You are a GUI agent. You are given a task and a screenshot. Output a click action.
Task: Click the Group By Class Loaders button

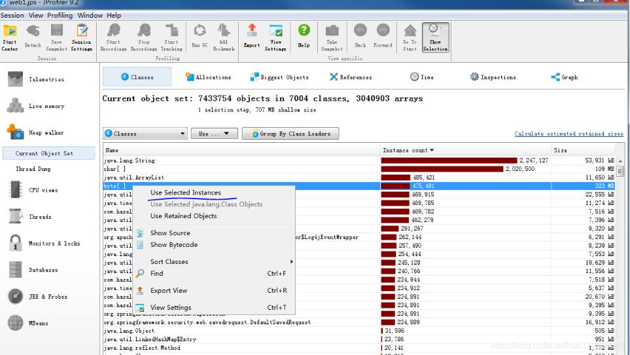pos(290,134)
